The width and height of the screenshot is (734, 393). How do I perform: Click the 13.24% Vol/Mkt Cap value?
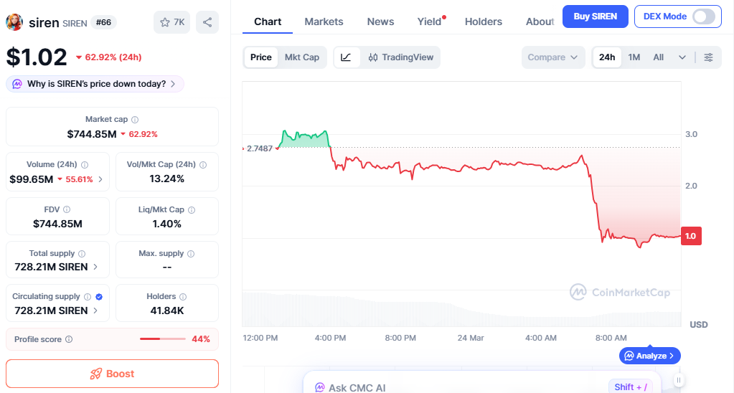click(167, 179)
